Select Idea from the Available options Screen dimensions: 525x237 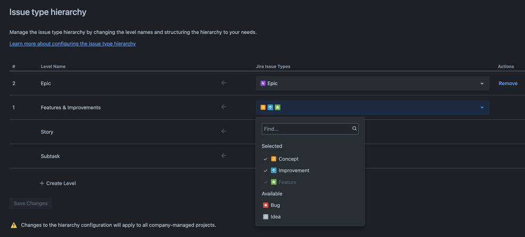click(x=275, y=217)
